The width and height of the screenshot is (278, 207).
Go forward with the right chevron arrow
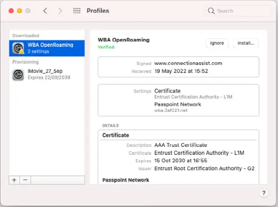point(60,11)
